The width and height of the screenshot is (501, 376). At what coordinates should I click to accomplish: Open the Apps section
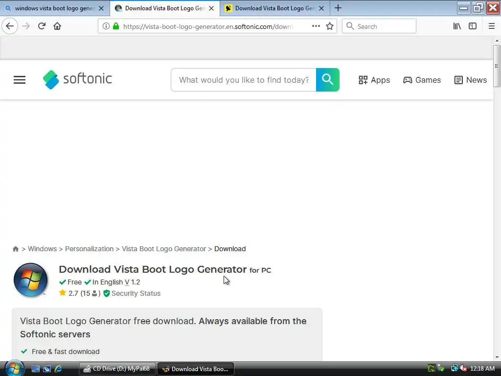tap(374, 80)
